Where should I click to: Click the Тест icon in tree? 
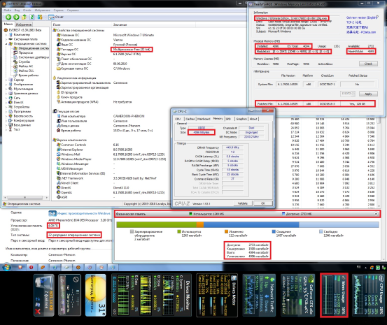click(x=10, y=129)
